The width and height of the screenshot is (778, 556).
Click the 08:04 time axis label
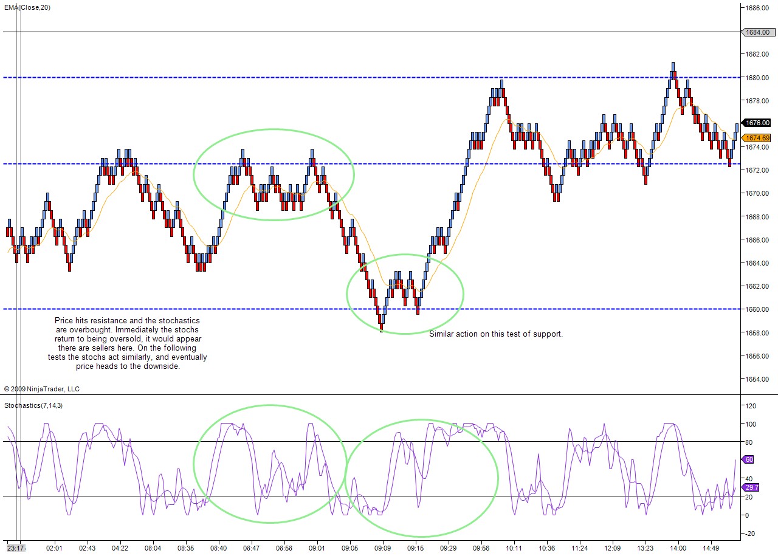tap(153, 548)
